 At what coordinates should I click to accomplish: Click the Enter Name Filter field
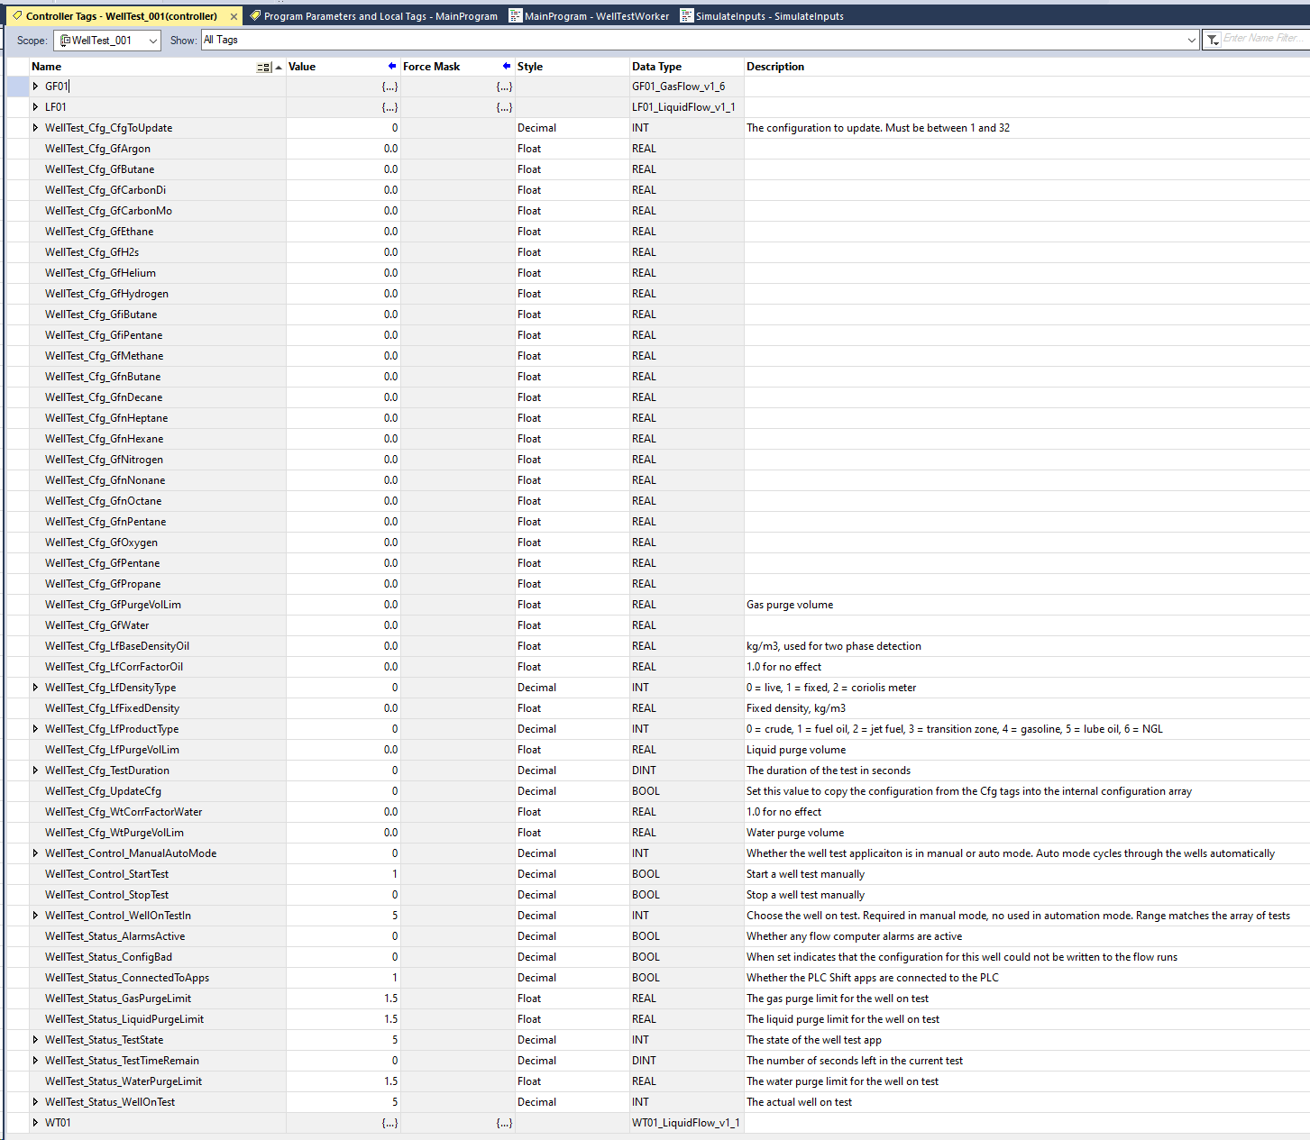click(x=1262, y=39)
